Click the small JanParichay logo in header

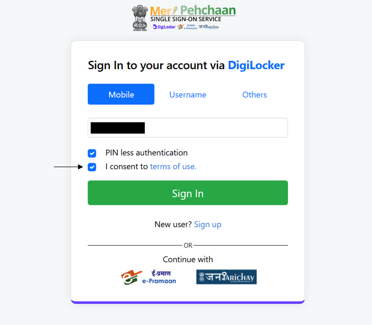209,27
